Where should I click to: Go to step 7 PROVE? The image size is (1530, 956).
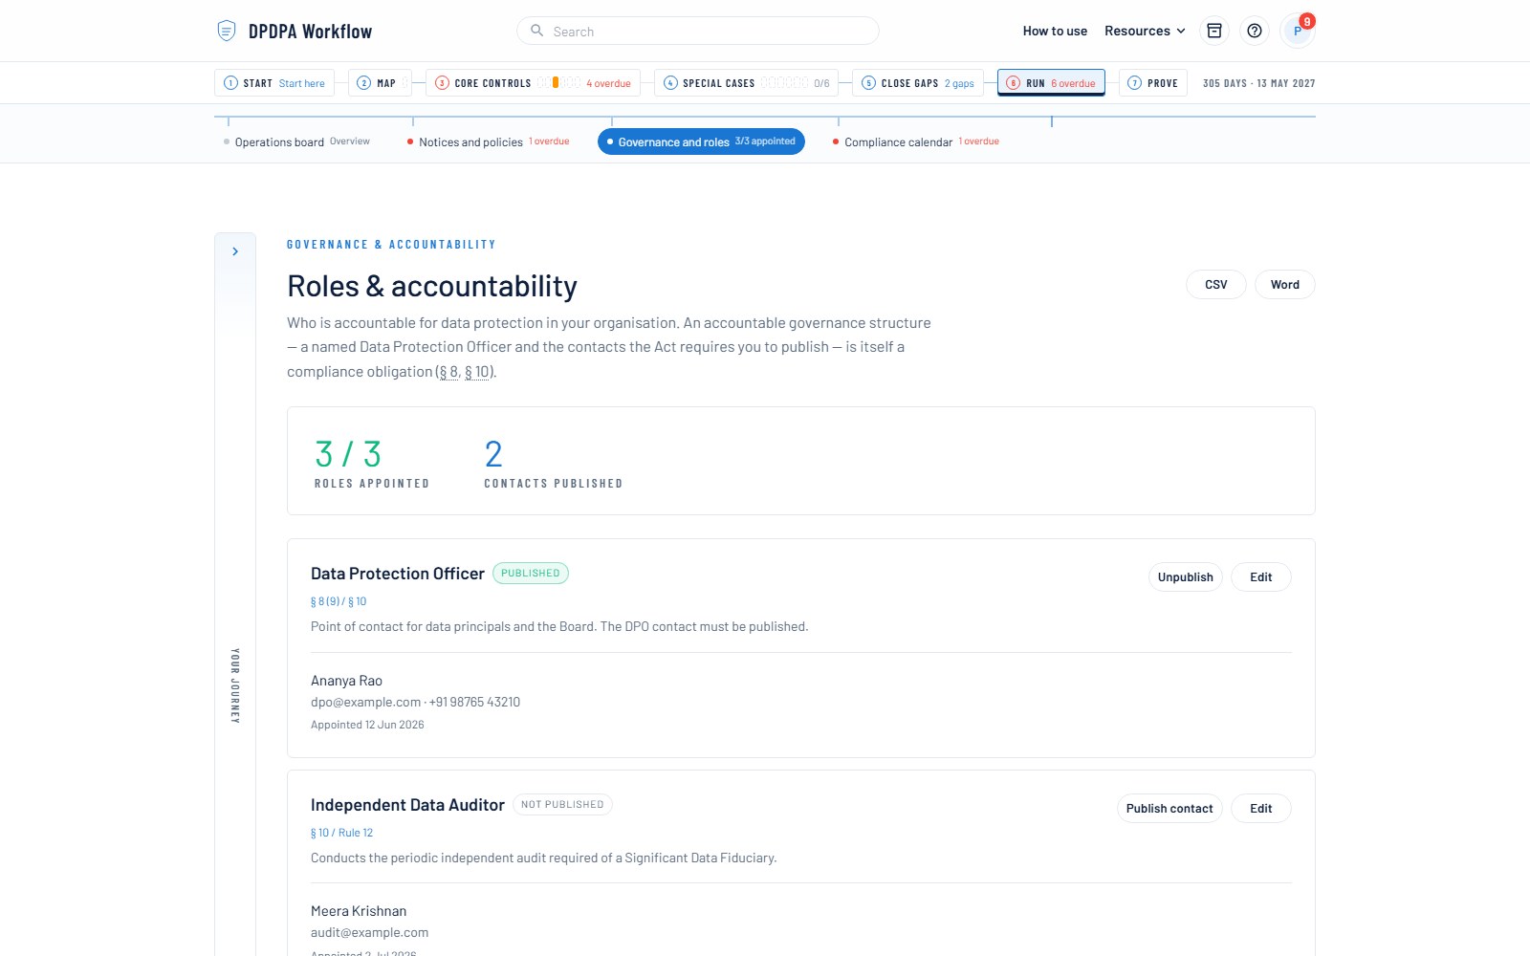click(1153, 83)
